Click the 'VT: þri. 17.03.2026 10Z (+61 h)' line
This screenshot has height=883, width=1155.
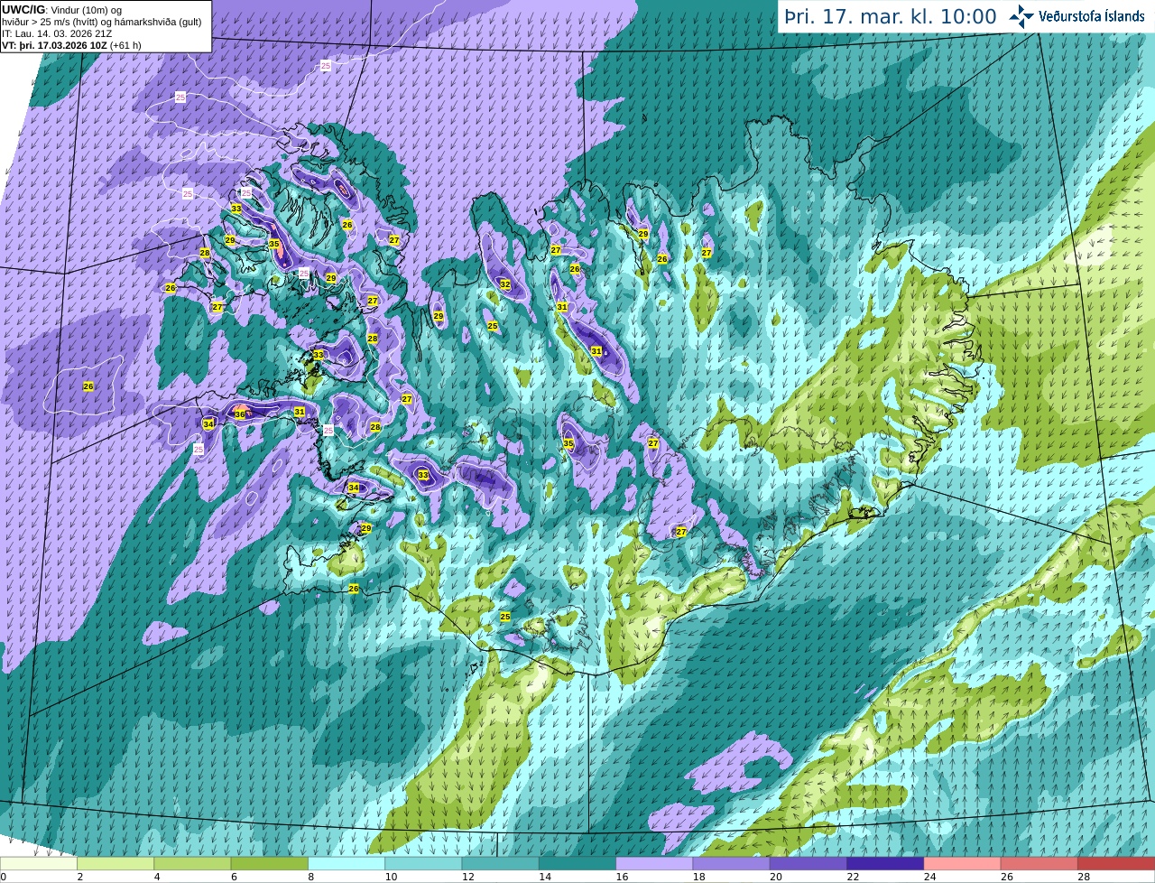click(71, 45)
